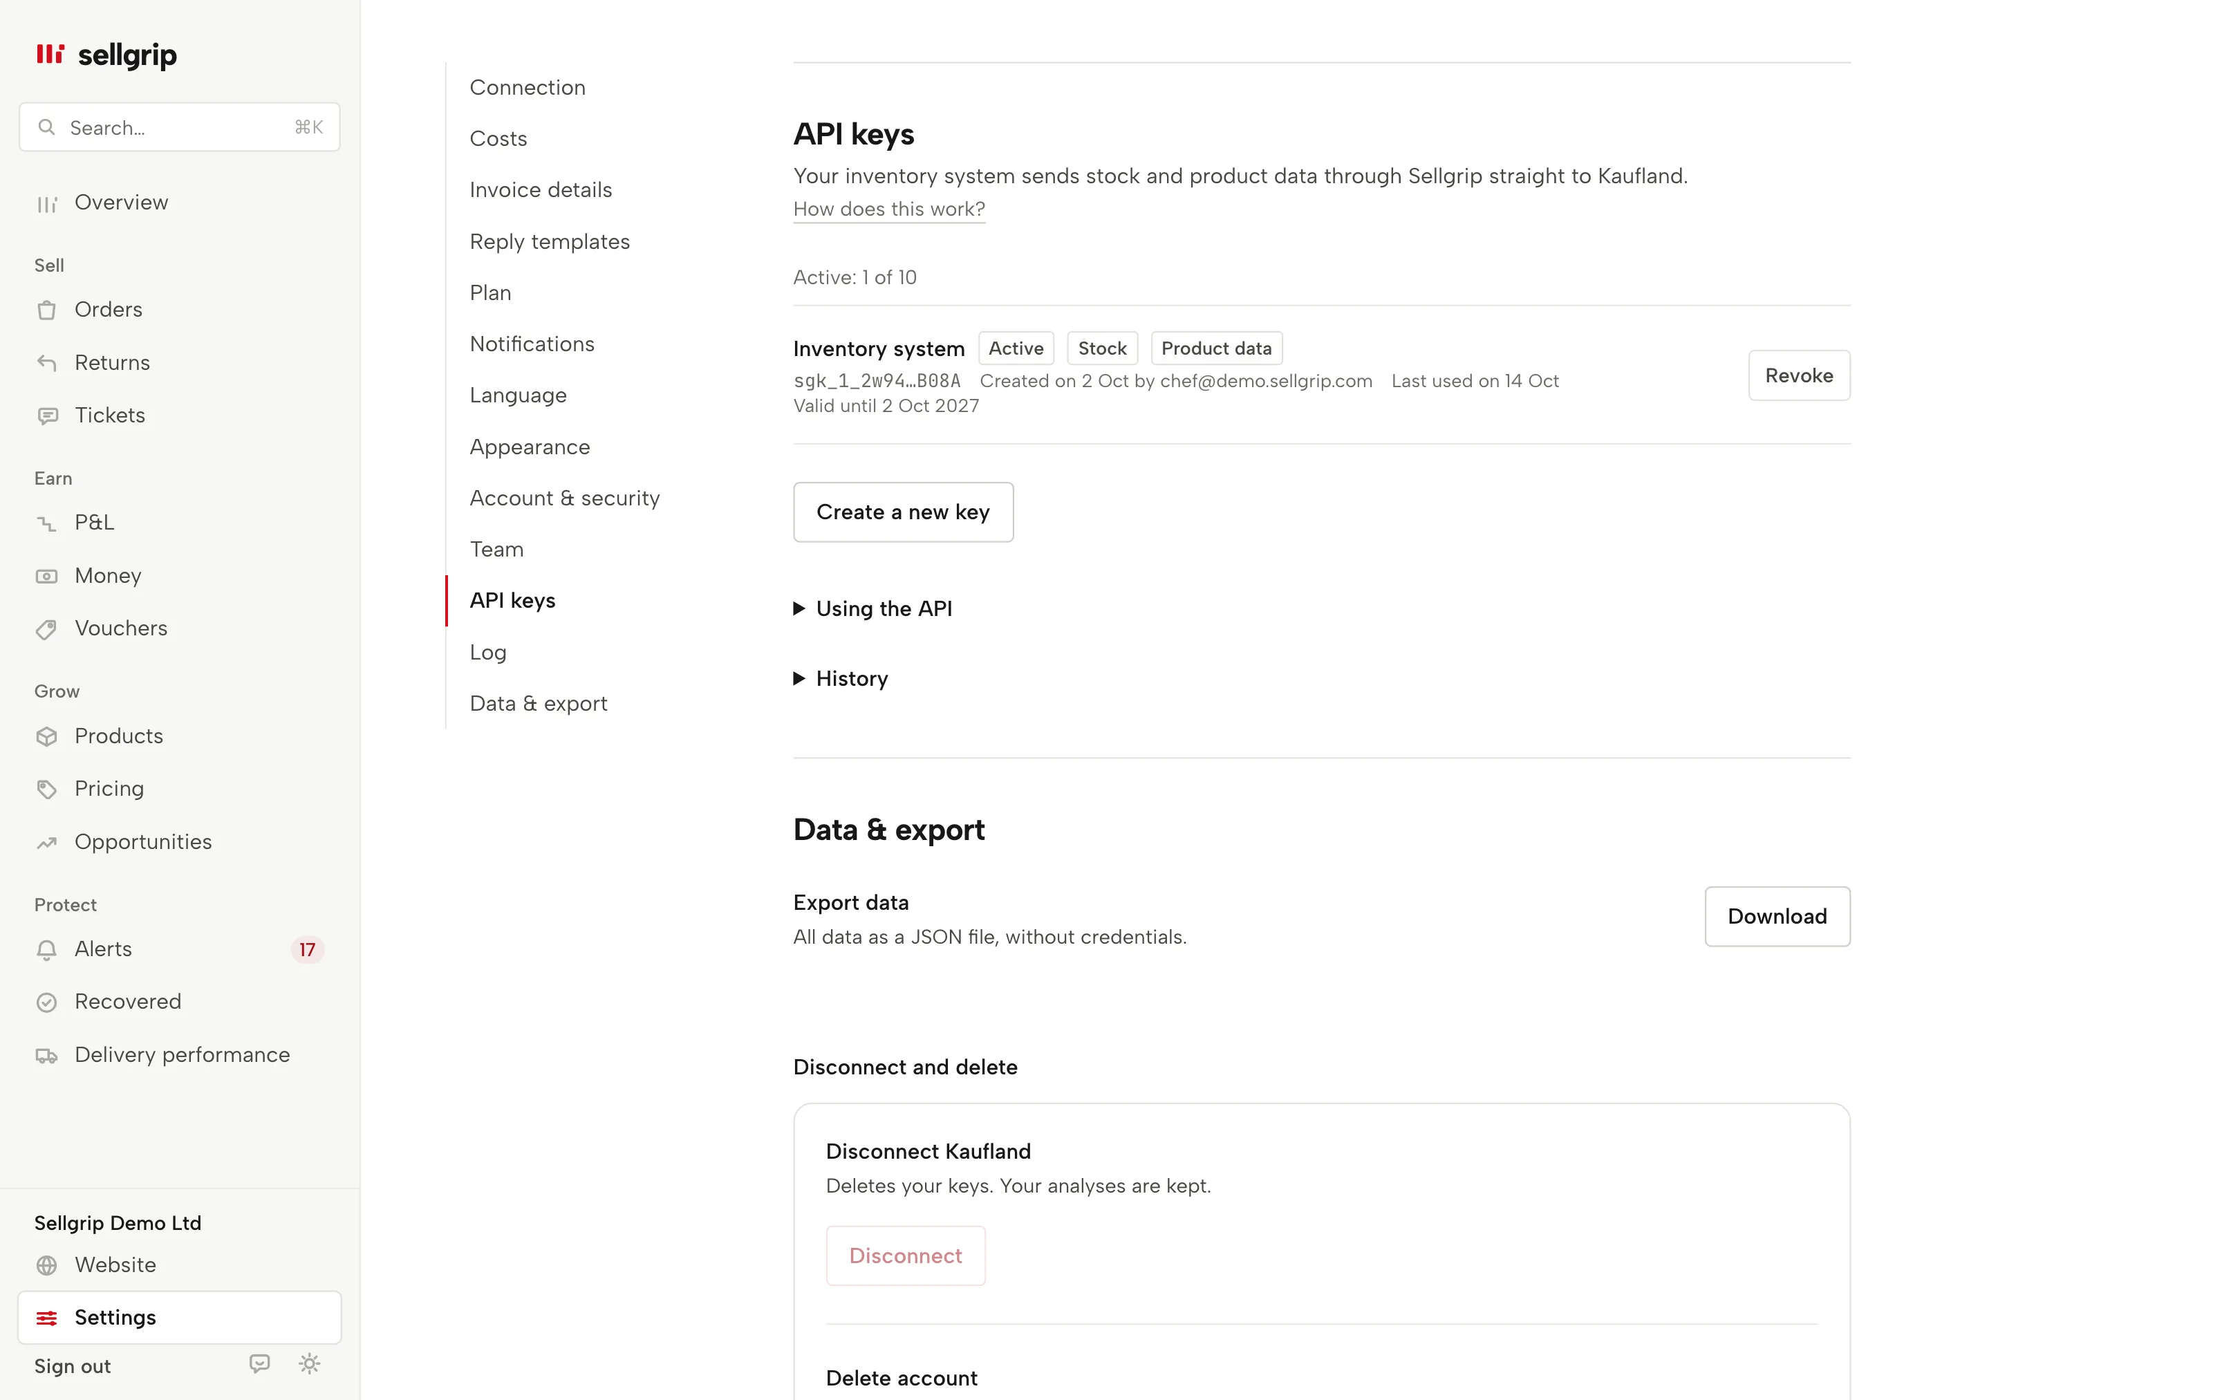Click the key ID sgk_1_2w94…B08A
2240x1400 pixels.
pos(877,380)
